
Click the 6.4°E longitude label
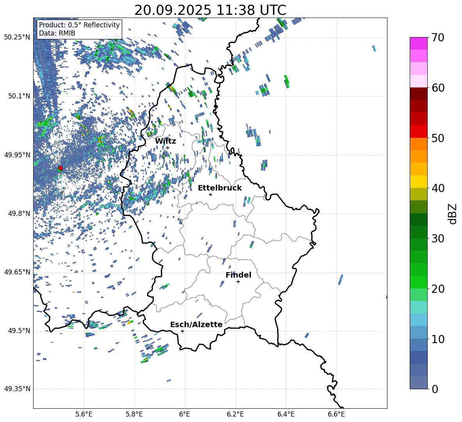coord(286,415)
